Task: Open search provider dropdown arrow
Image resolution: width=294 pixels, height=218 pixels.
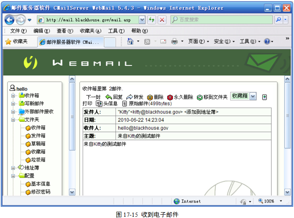Action: [286, 20]
